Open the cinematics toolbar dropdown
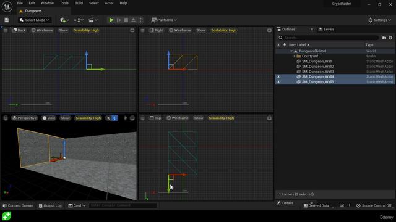This screenshot has width=396, height=222. (x=93, y=20)
